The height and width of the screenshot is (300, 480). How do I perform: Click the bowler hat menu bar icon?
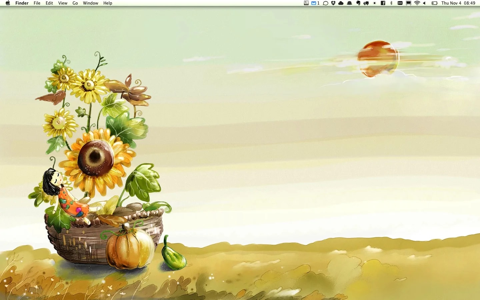(349, 3)
